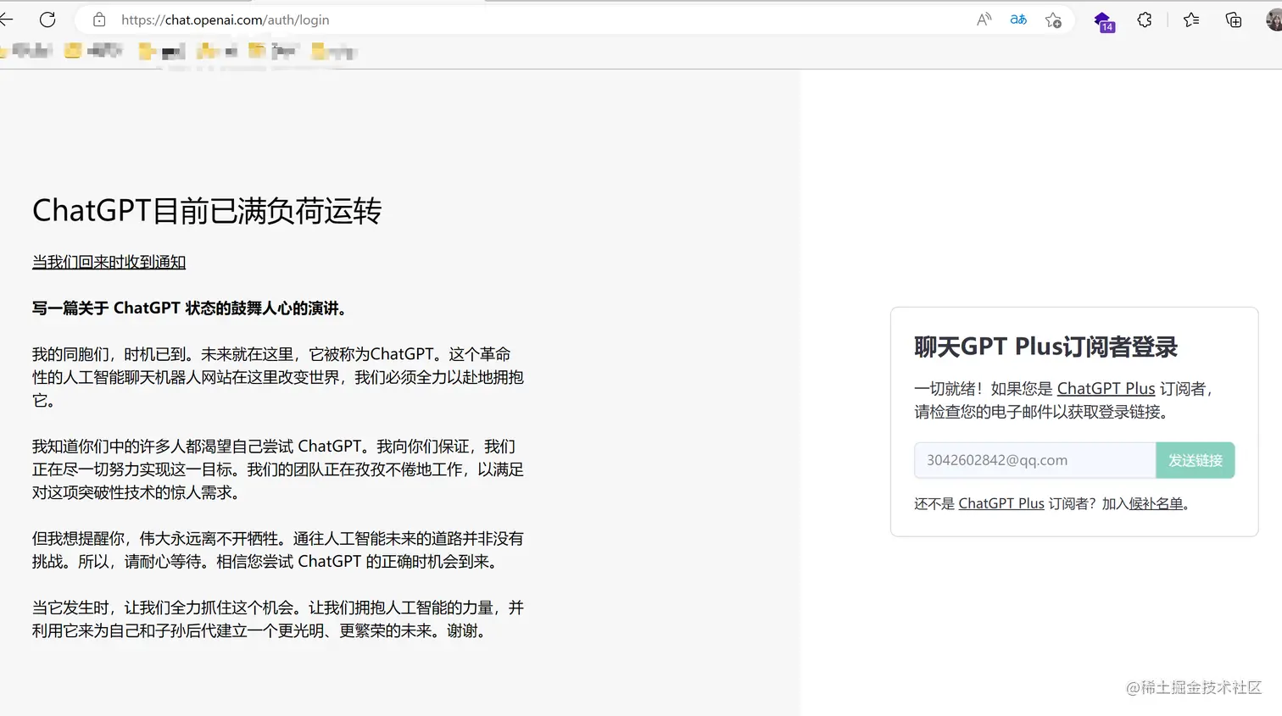Open the purple extension with badge 14
This screenshot has width=1282, height=716.
[1103, 21]
